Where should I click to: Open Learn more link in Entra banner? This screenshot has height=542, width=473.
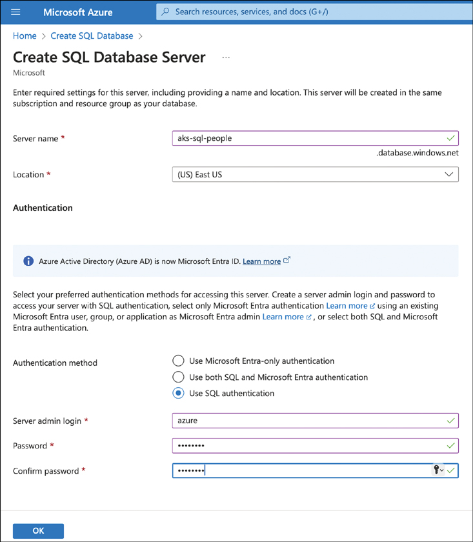[x=261, y=261]
